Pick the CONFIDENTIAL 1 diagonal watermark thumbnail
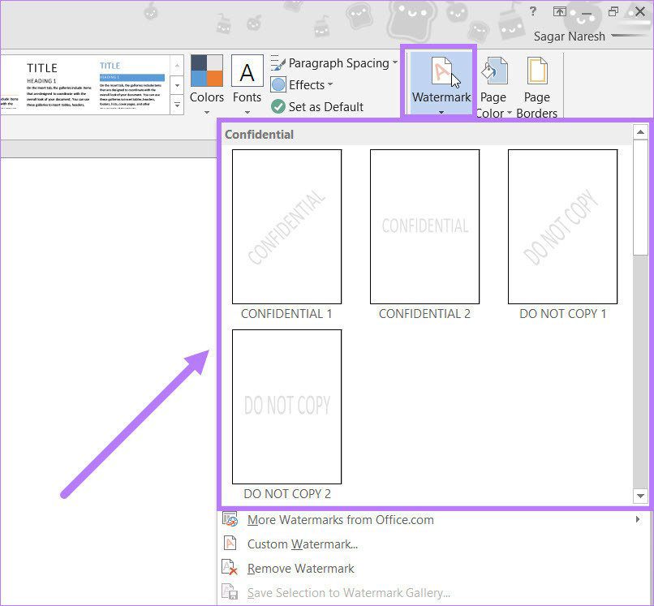 click(286, 226)
